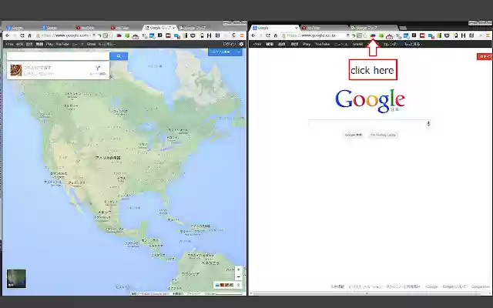Switch to Google Maps tab in right window
The height and width of the screenshot is (308, 493).
coord(373,28)
